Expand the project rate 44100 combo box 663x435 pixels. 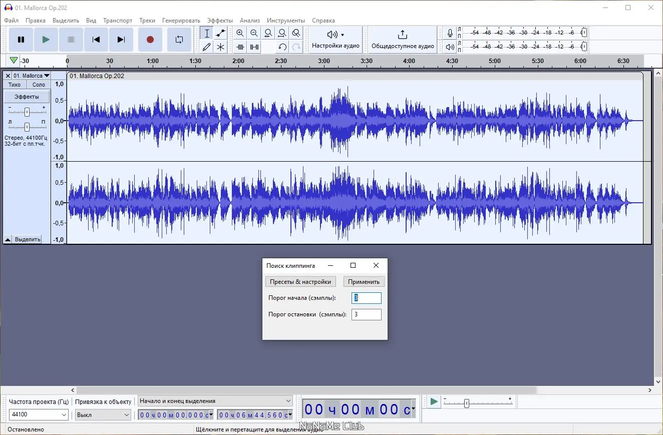(x=64, y=415)
